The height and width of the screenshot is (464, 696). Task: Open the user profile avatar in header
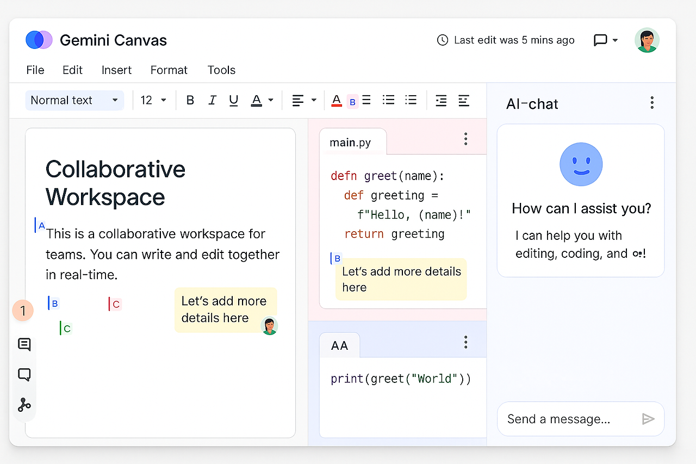click(647, 40)
